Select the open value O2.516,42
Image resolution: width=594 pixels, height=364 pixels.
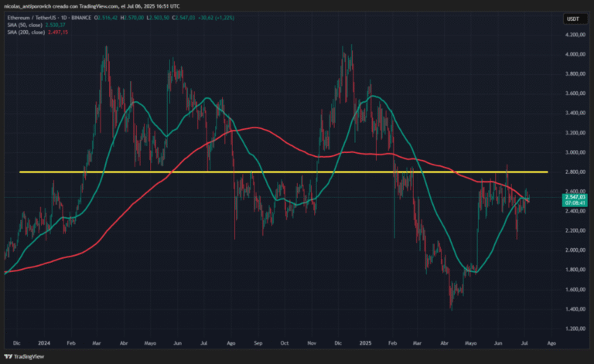tap(106, 18)
